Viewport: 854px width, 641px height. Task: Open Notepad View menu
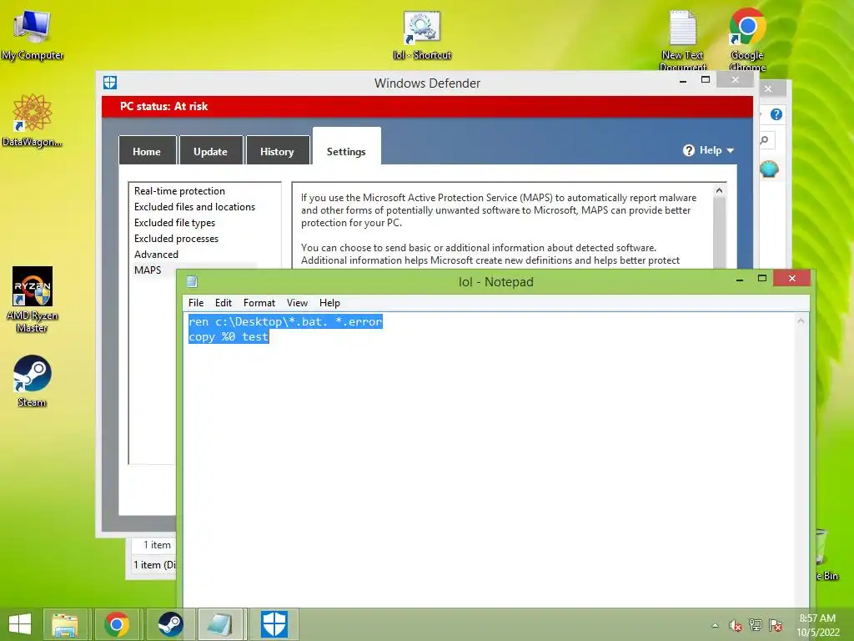point(298,302)
